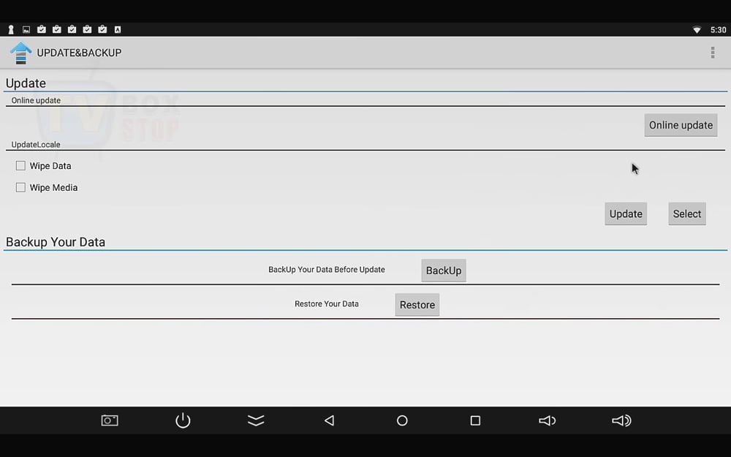Screen dimensions: 731x457
Task: Click the 5:30 clock in status bar
Action: (x=718, y=30)
